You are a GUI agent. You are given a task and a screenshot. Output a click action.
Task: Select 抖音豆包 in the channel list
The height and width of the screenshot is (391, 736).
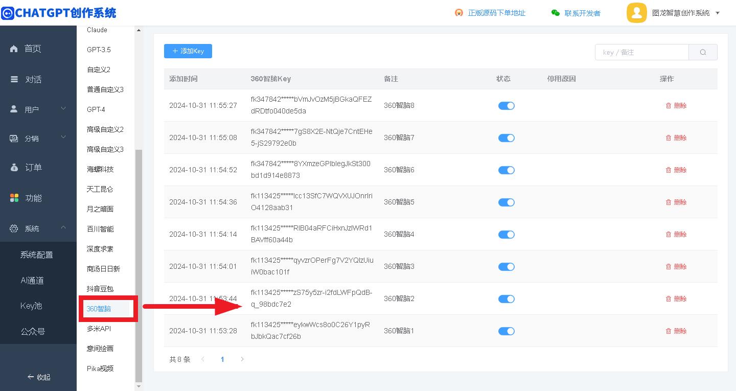100,289
